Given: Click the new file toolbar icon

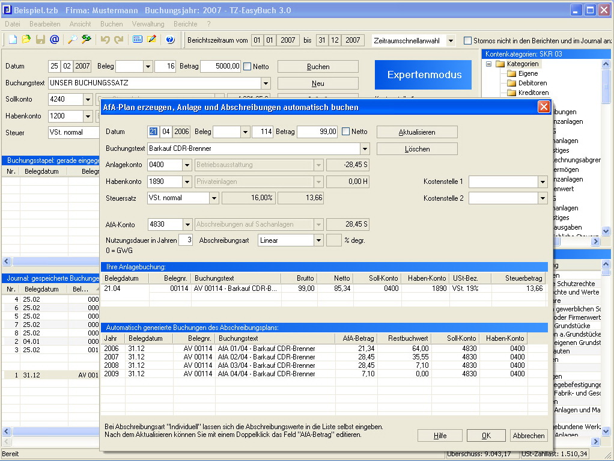Looking at the screenshot, I should 13,40.
